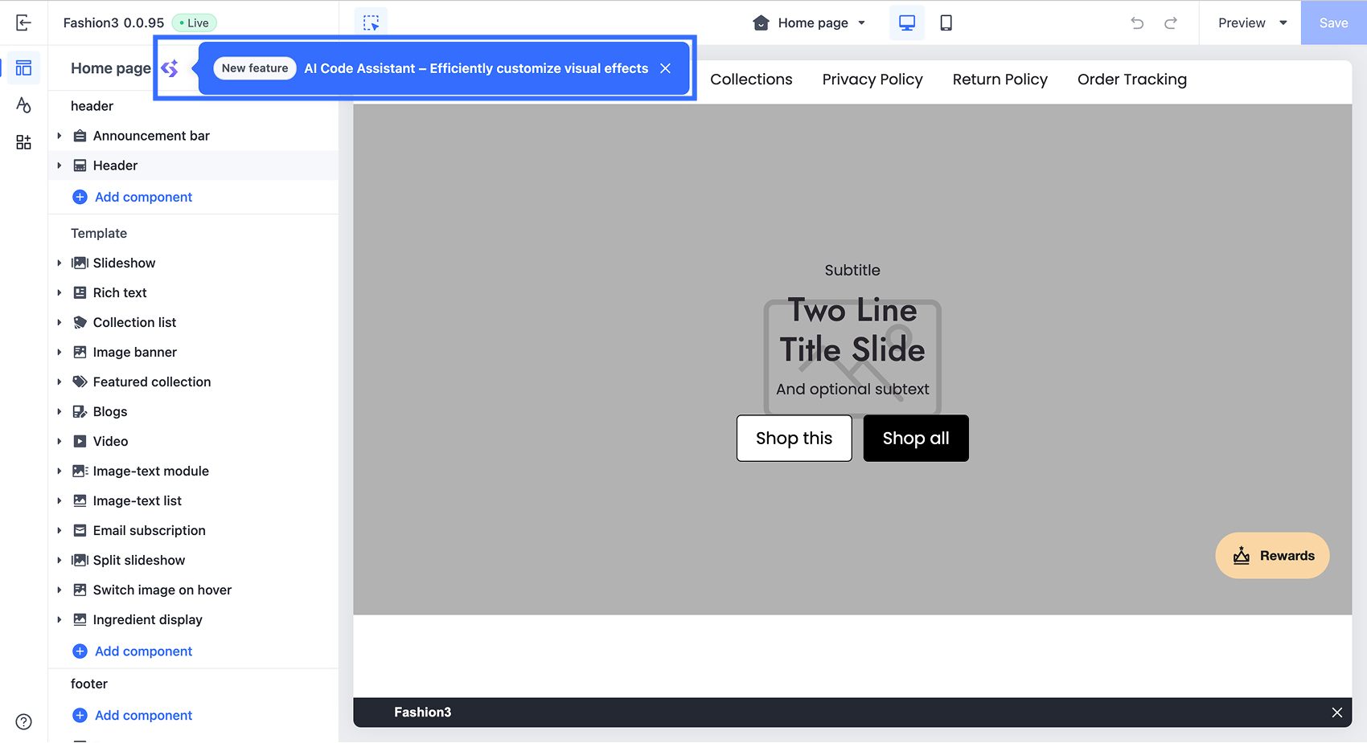Click the Image-text list icon
The width and height of the screenshot is (1367, 743).
(x=80, y=500)
